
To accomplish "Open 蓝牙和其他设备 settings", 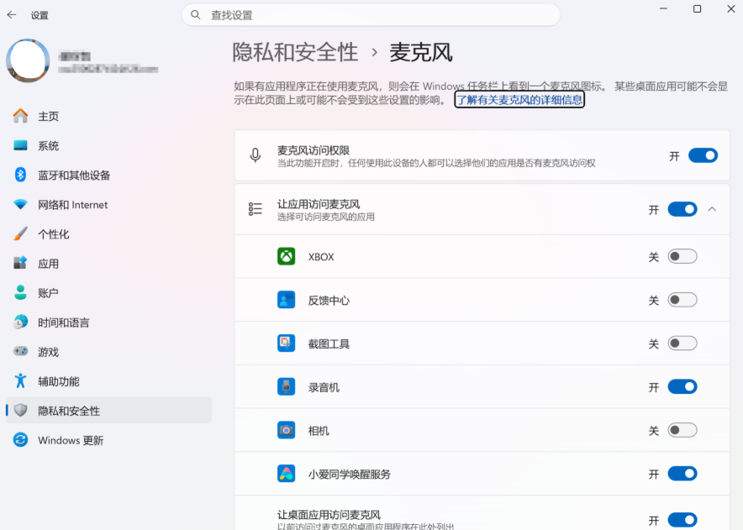I will coord(108,175).
